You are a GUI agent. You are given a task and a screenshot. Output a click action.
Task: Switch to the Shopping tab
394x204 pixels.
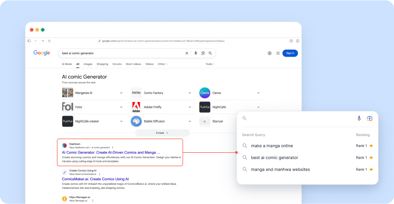click(102, 64)
